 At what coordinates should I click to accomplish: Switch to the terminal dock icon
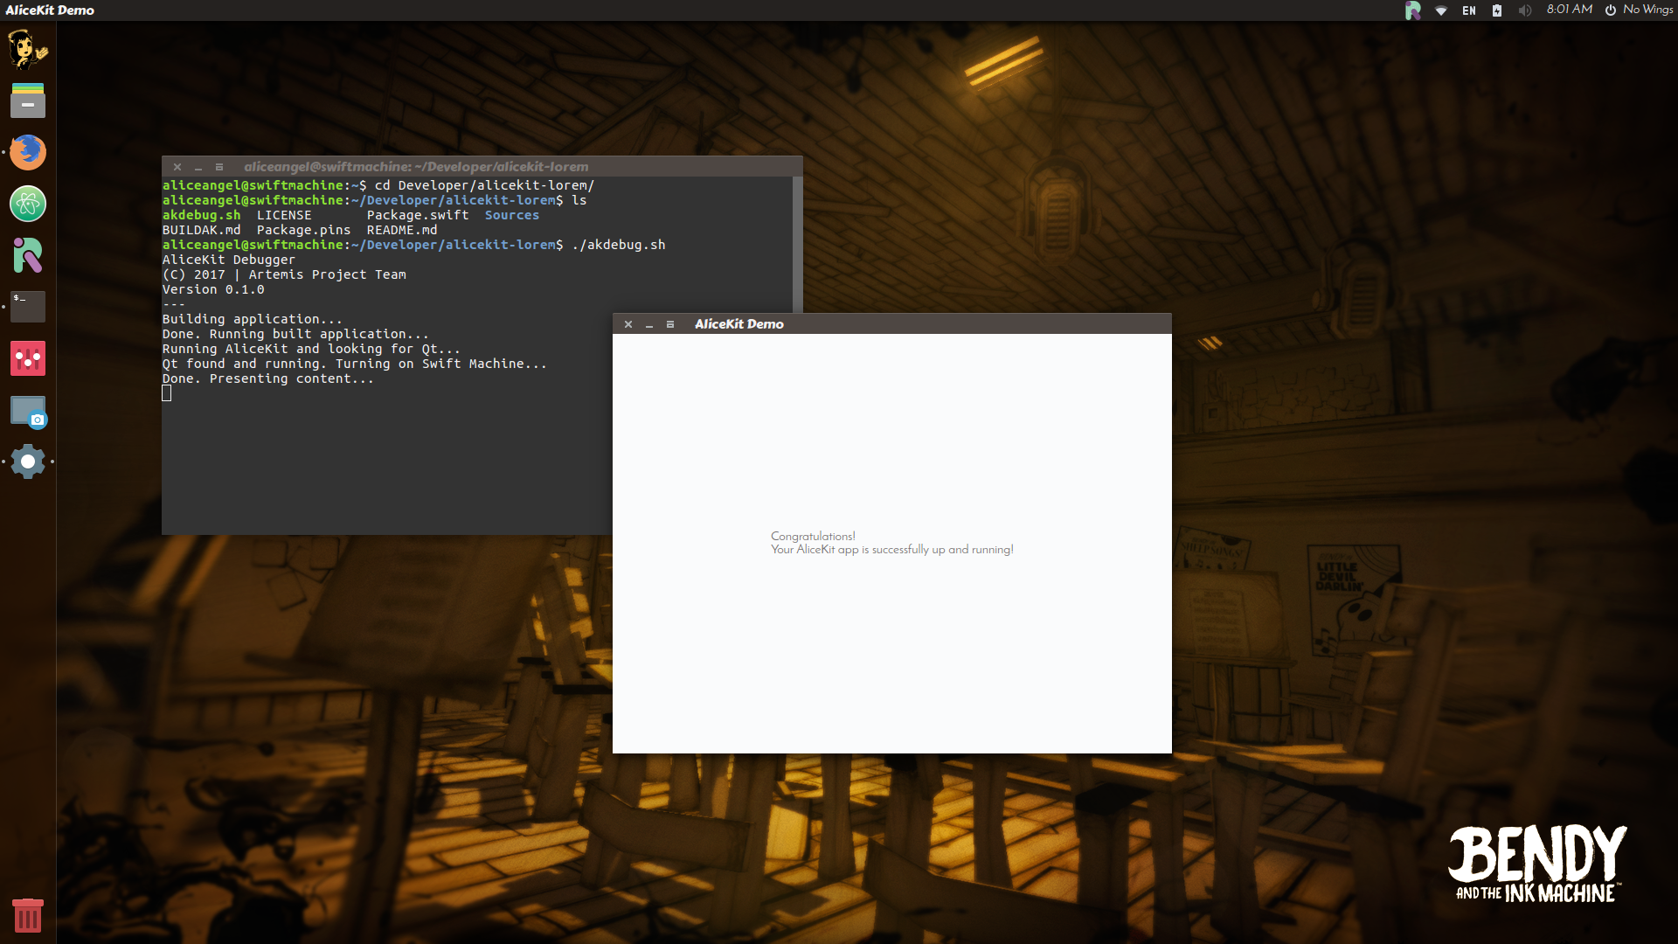coord(27,307)
